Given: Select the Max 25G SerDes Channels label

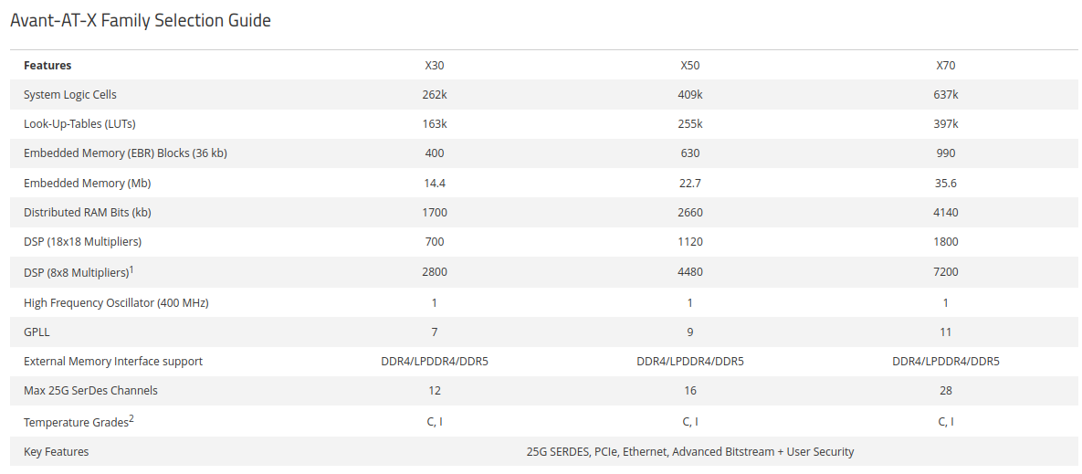Looking at the screenshot, I should click(x=90, y=391).
